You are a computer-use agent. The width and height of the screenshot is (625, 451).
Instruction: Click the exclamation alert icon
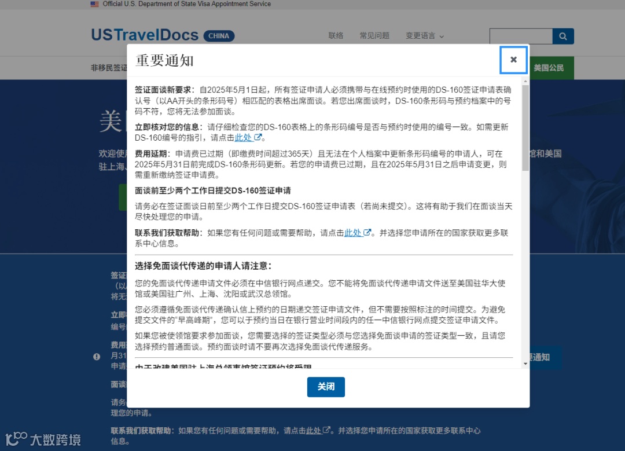tap(97, 357)
